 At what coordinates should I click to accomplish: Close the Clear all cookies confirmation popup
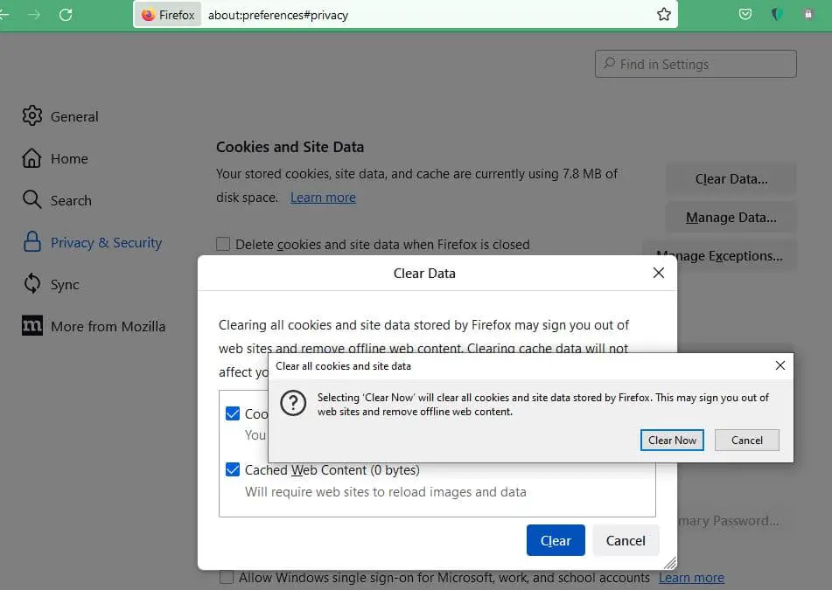coord(780,365)
